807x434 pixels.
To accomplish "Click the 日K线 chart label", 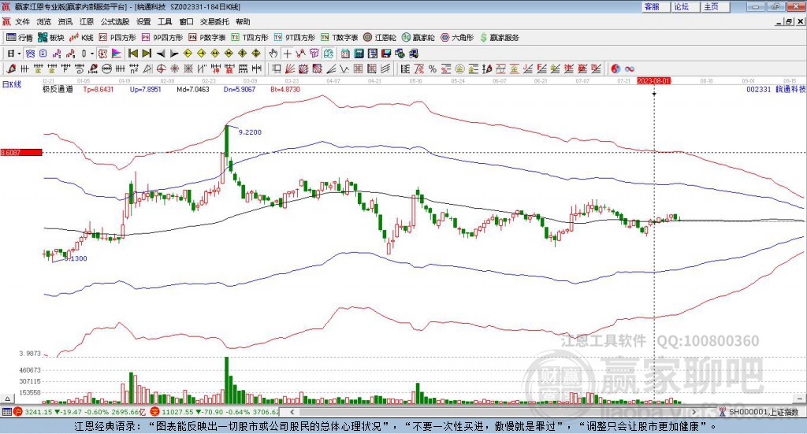I will pos(12,84).
